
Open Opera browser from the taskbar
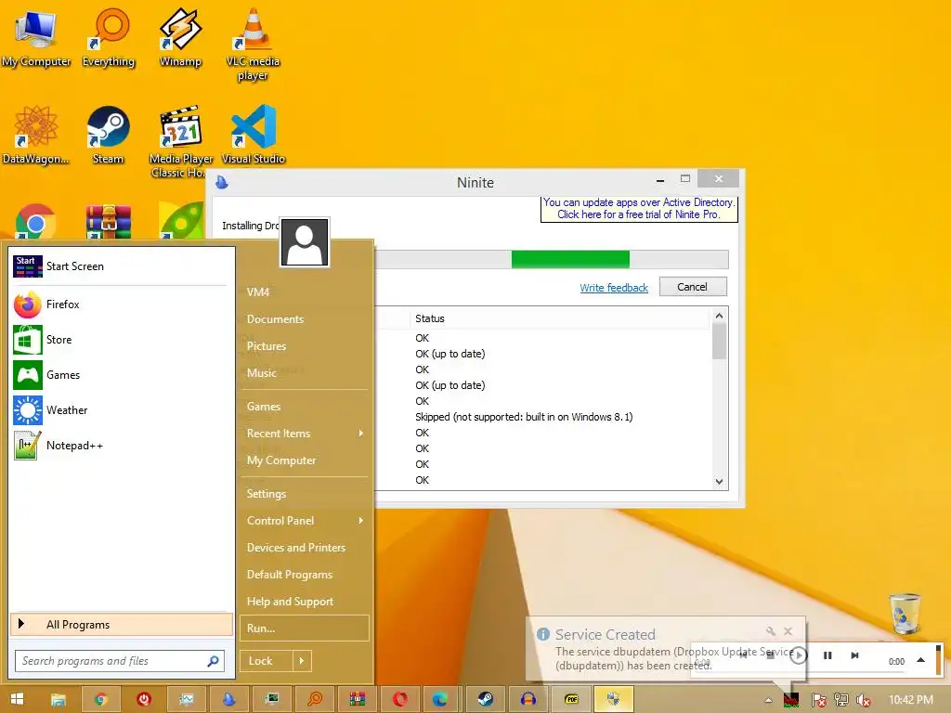tap(399, 699)
